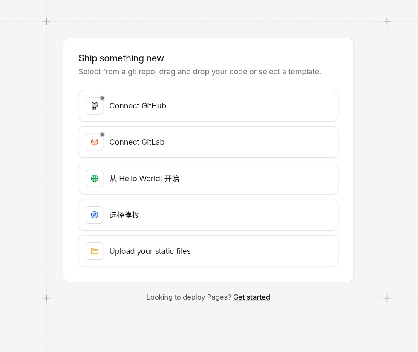Click the Select from a git repo subtitle
This screenshot has height=352, width=418.
(199, 72)
